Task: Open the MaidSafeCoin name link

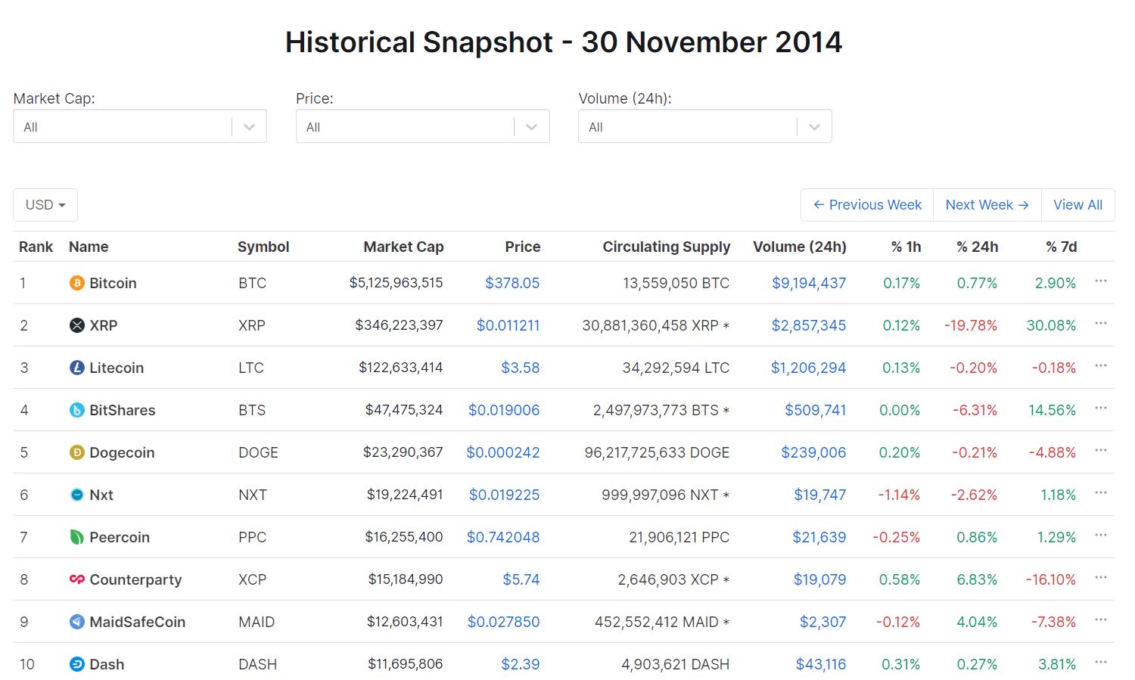Action: [138, 622]
